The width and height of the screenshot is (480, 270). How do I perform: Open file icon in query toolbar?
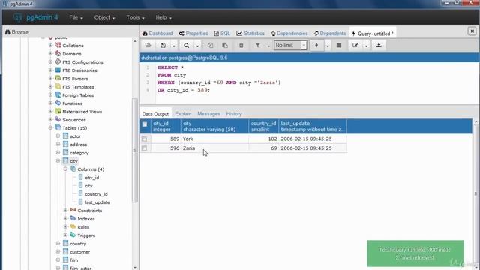click(148, 46)
